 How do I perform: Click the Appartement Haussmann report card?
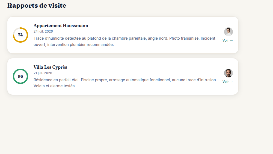point(123,35)
